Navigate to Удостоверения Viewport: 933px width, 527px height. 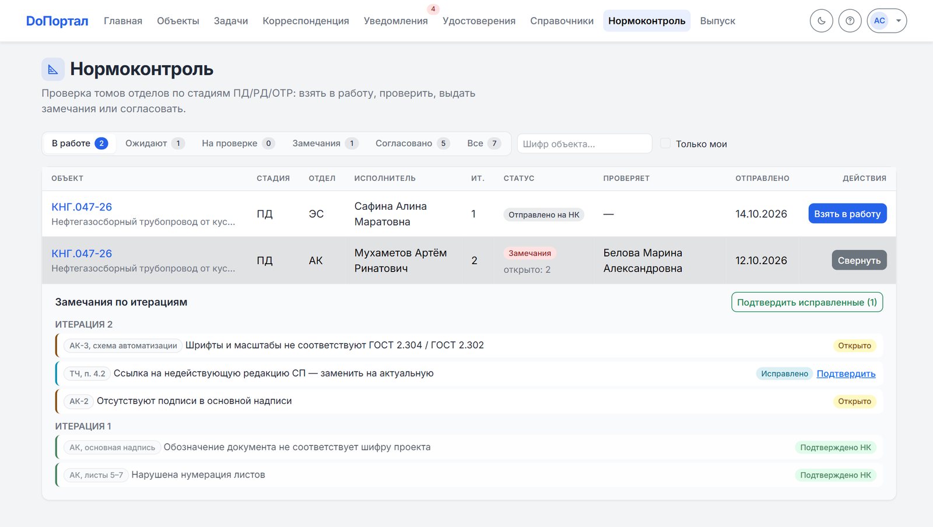point(479,21)
